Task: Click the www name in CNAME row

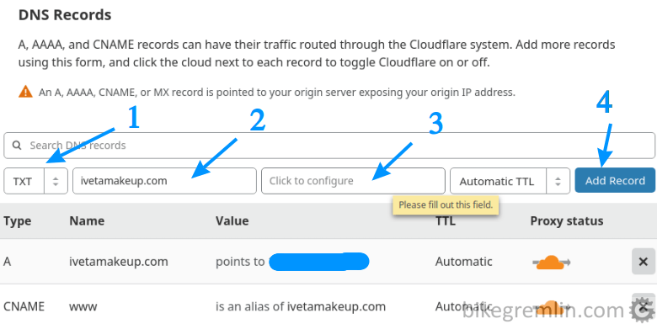Action: (x=83, y=306)
